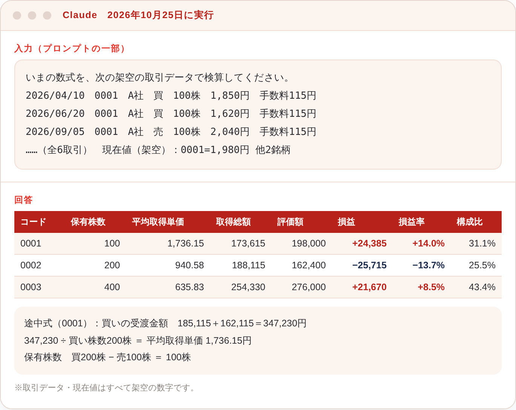
Task: Select the code cell 0001 in the table
Action: [31, 243]
